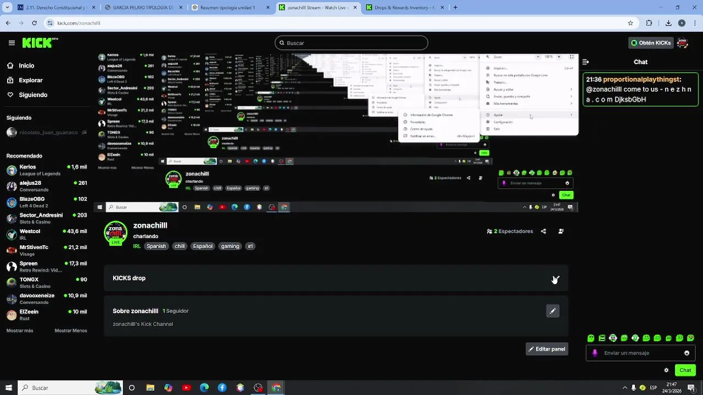Click Mostrar más in sidebar
Image resolution: width=703 pixels, height=395 pixels.
(20, 331)
